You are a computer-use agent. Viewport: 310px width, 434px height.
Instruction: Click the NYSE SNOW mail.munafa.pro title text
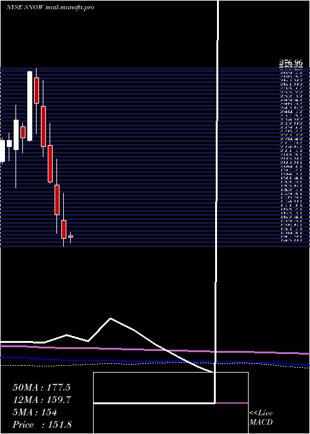tap(50, 7)
